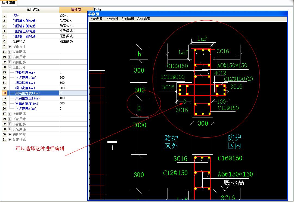Edit 上方高度1 value 300
Viewport: 294px width, 202px height.
[73, 77]
